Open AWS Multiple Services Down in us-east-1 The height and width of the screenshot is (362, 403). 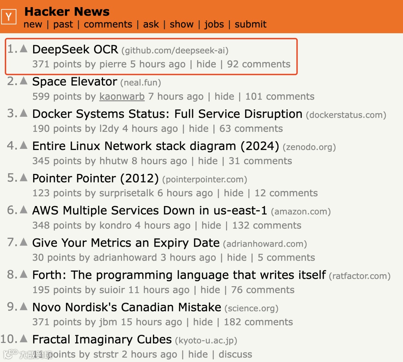coord(150,210)
